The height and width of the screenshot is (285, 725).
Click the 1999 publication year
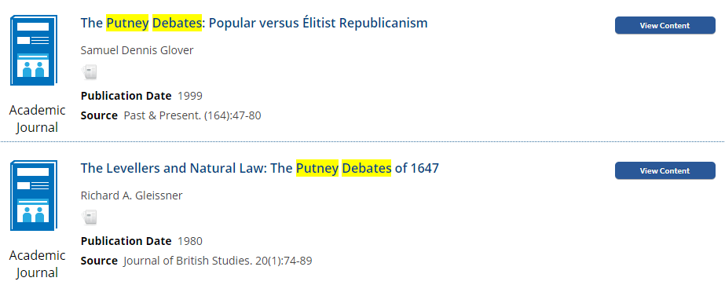coord(190,96)
